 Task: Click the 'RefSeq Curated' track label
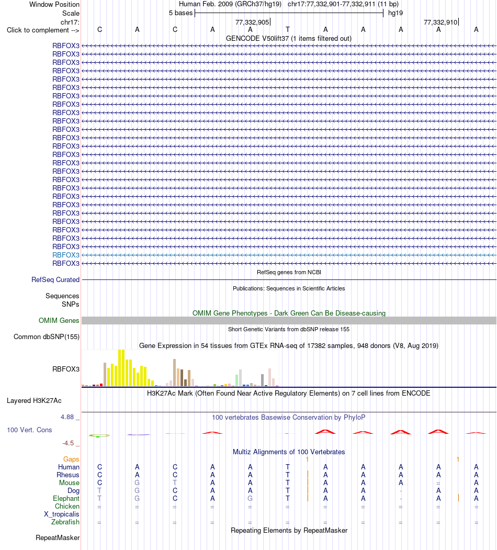point(55,279)
